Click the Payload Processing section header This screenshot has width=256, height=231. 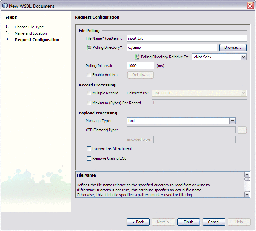98,113
